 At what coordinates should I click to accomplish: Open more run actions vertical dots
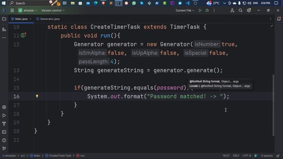214,11
